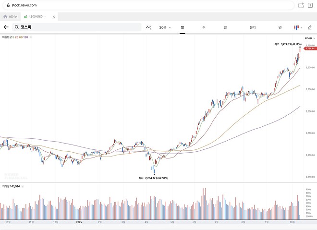Click the lock icon in address bar
Image resolution: width=317 pixels, height=230 pixels.
[8, 5]
